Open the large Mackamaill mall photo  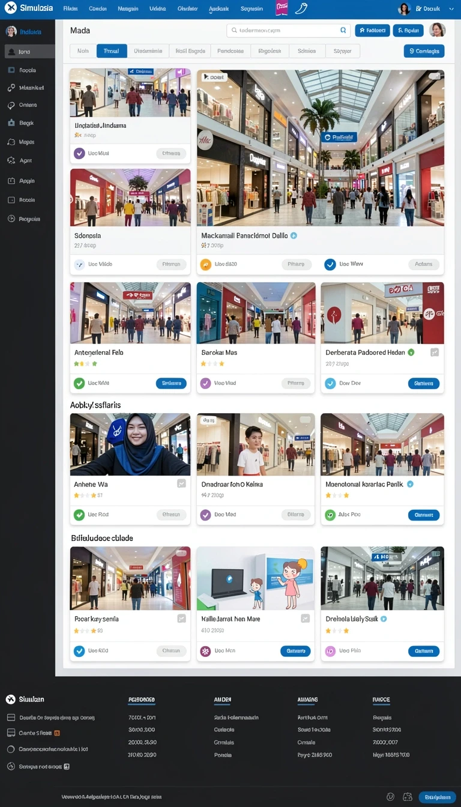[321, 148]
